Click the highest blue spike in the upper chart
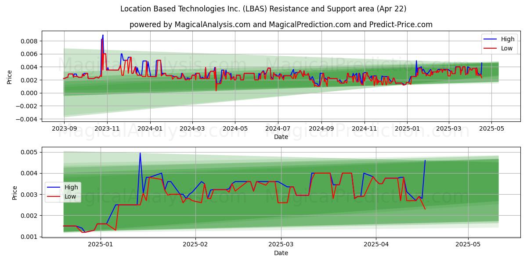The height and width of the screenshot is (263, 527). (103, 36)
